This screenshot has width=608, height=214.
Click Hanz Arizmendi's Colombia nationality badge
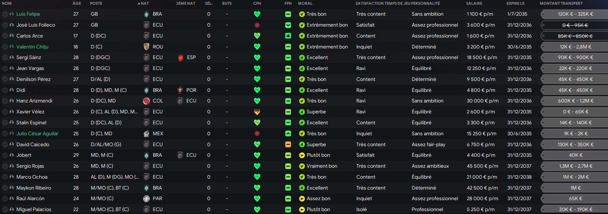pyautogui.click(x=146, y=101)
